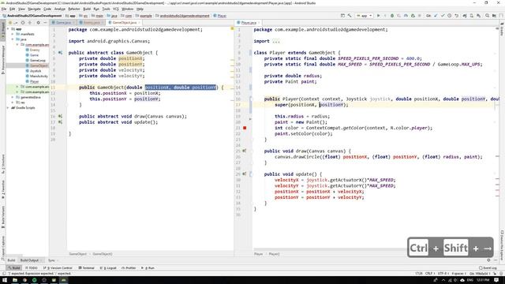Click the UTF-8 encoding selector in status bar
This screenshot has width=505, height=284.
[443, 274]
